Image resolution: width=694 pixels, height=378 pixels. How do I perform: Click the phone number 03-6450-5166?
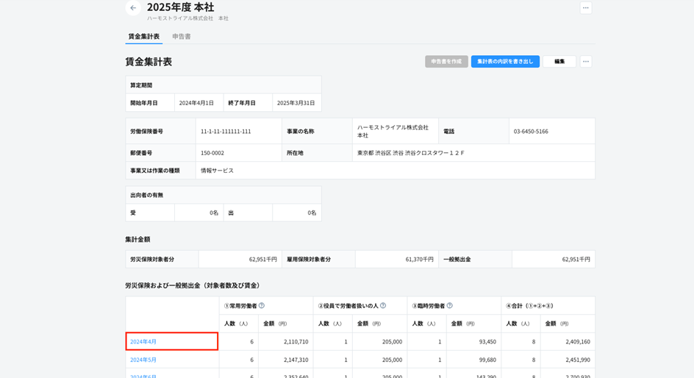531,132
